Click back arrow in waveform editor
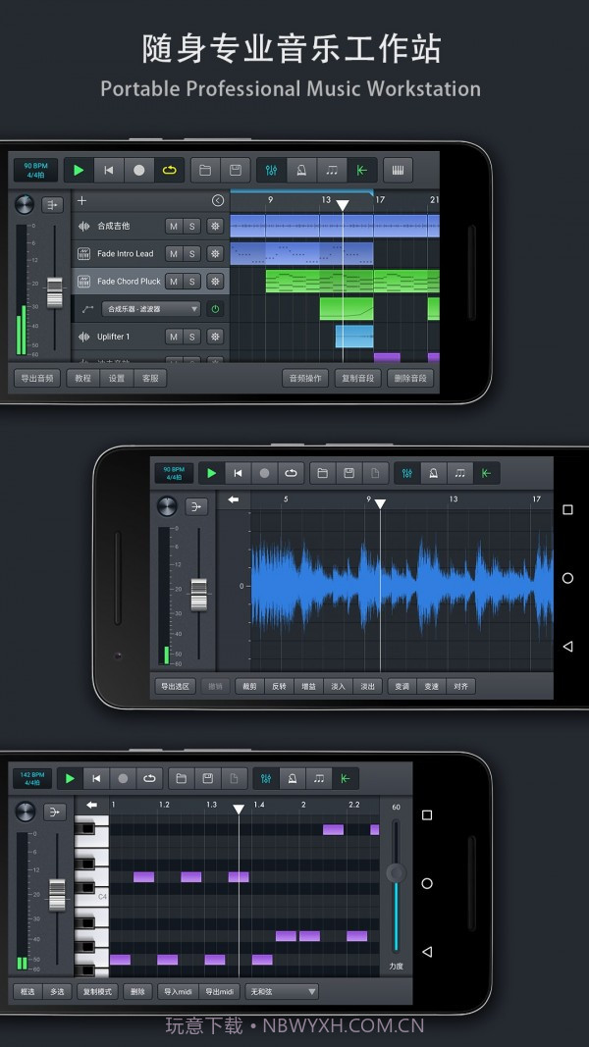 (233, 499)
